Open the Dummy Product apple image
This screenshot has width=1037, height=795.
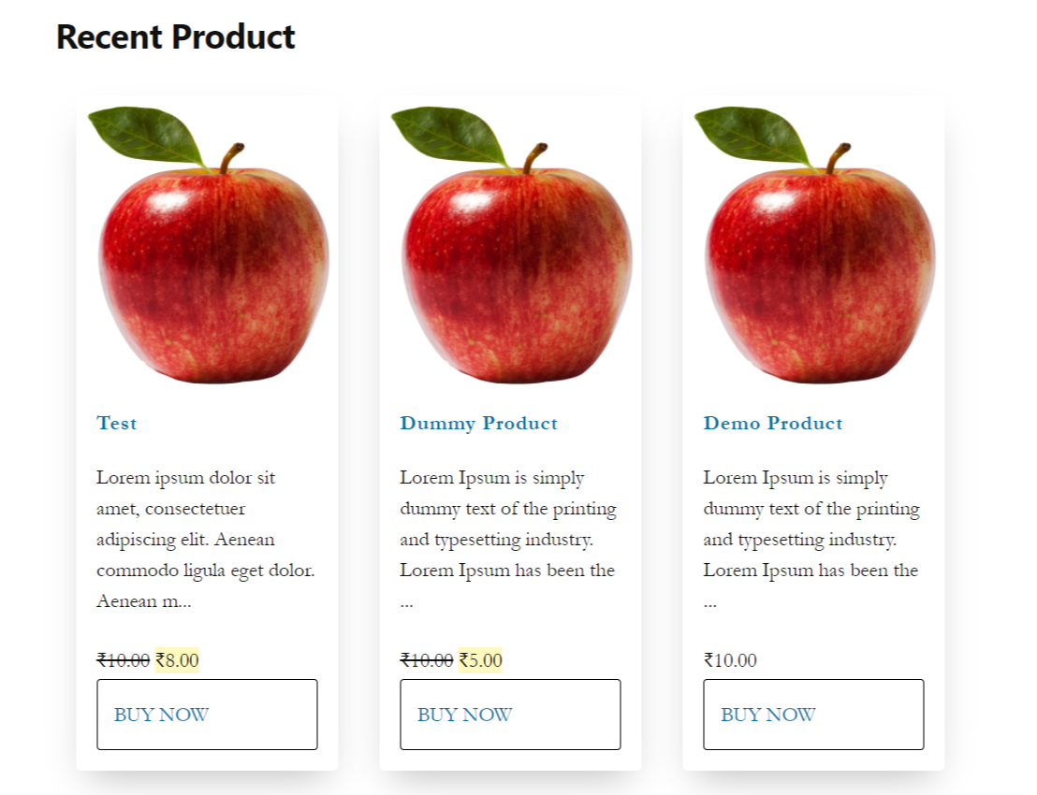(x=511, y=244)
